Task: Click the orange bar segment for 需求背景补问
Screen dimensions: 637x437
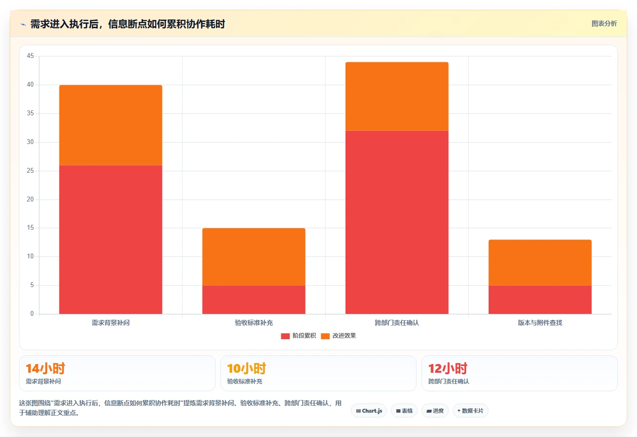Action: (110, 125)
